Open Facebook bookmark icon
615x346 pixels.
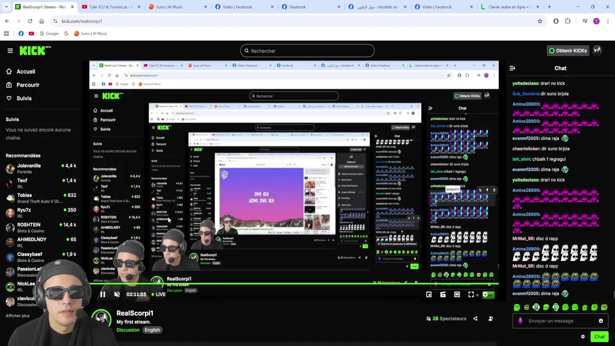21,34
